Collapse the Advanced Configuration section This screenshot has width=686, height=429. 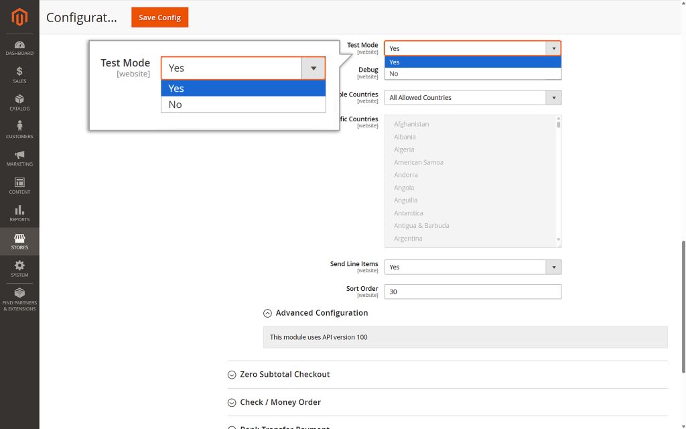tap(316, 313)
